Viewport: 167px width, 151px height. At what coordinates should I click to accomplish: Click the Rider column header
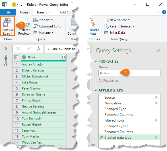point(44,57)
